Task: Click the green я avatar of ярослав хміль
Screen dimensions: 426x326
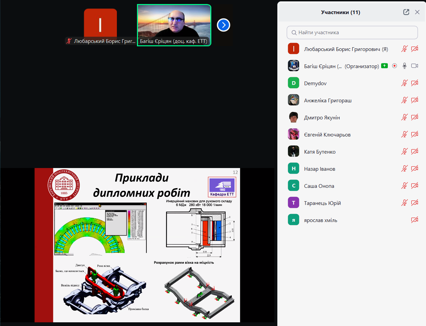Action: pos(294,220)
